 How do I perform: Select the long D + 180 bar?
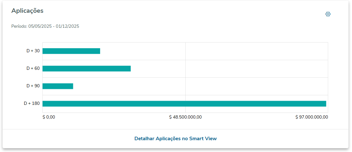tap(184, 104)
